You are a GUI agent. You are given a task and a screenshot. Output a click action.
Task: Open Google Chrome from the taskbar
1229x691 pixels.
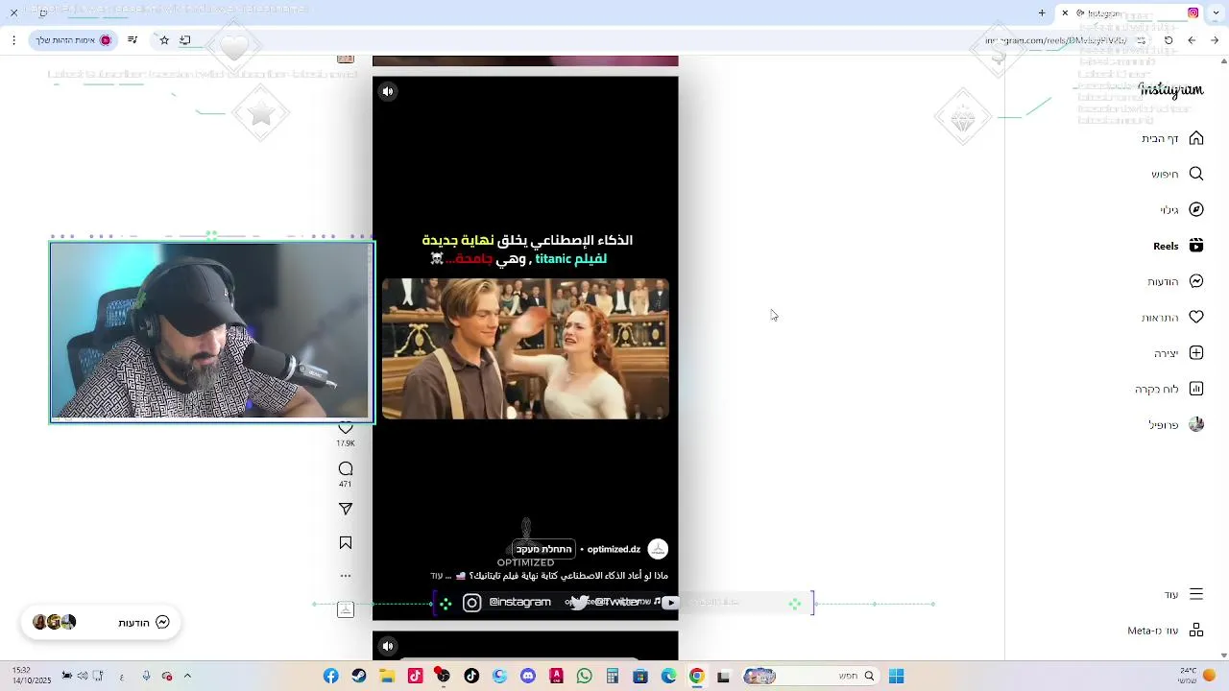[x=697, y=677]
